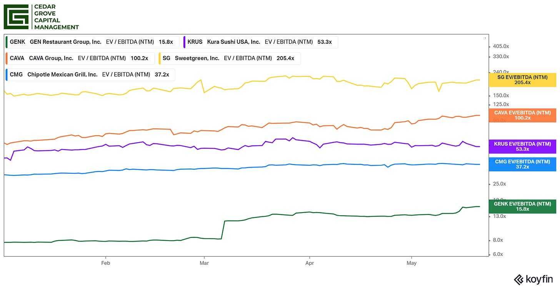This screenshot has height=289, width=560.
Task: Select the "KRUS" ticker in the legend
Action: [x=195, y=42]
